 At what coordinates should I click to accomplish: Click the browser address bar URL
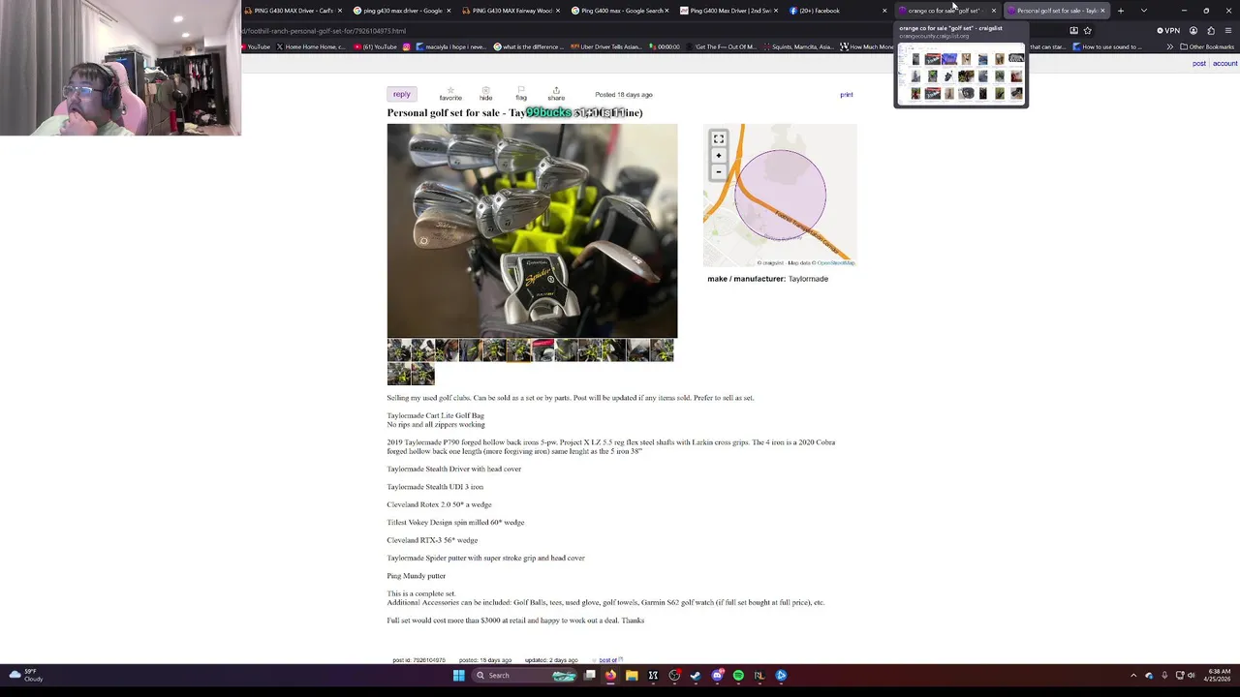click(x=325, y=31)
